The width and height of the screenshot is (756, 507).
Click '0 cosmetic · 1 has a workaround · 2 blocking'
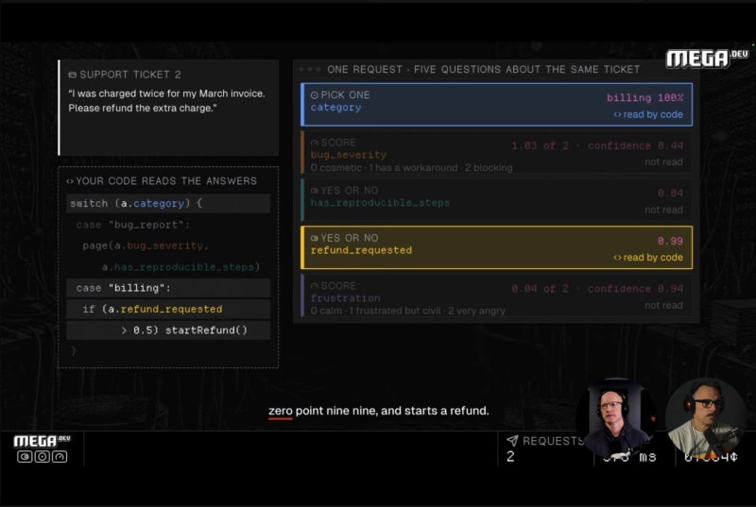point(411,167)
